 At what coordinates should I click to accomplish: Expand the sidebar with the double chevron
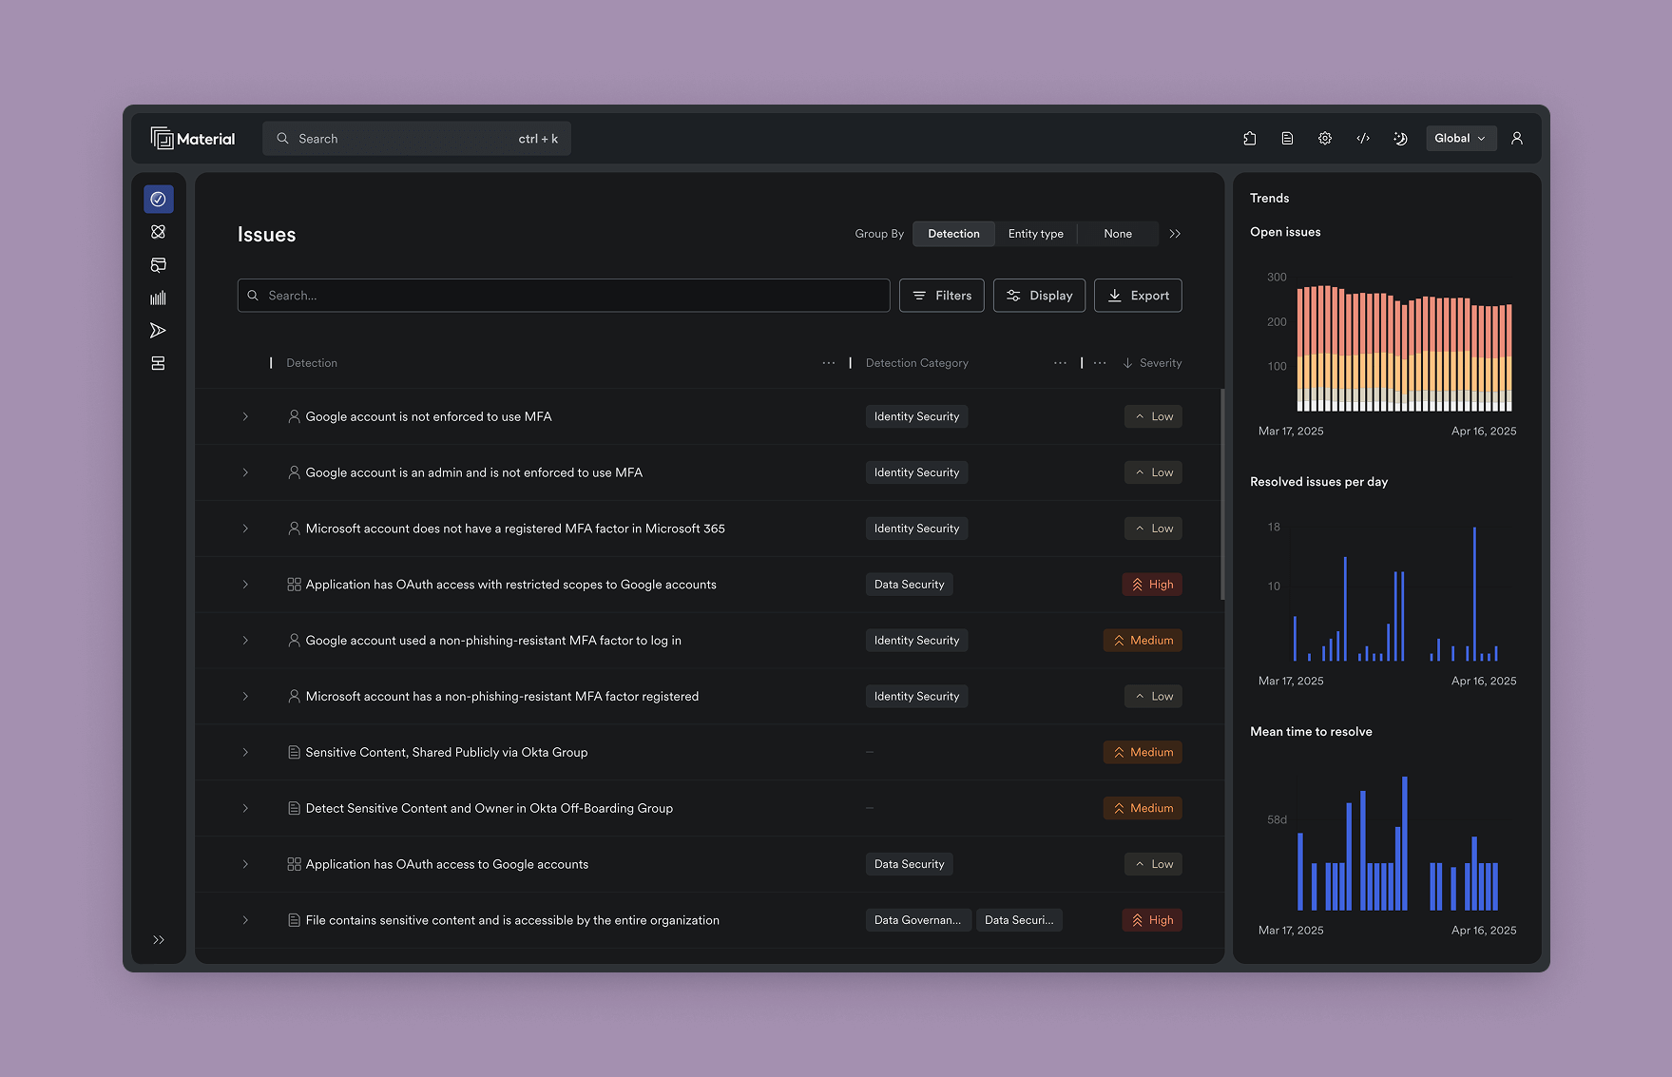[159, 940]
